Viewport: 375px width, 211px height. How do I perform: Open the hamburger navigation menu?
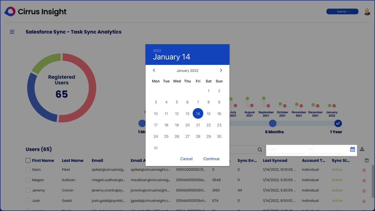click(12, 32)
